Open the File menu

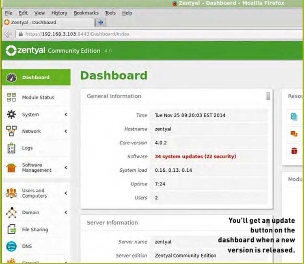coord(9,13)
